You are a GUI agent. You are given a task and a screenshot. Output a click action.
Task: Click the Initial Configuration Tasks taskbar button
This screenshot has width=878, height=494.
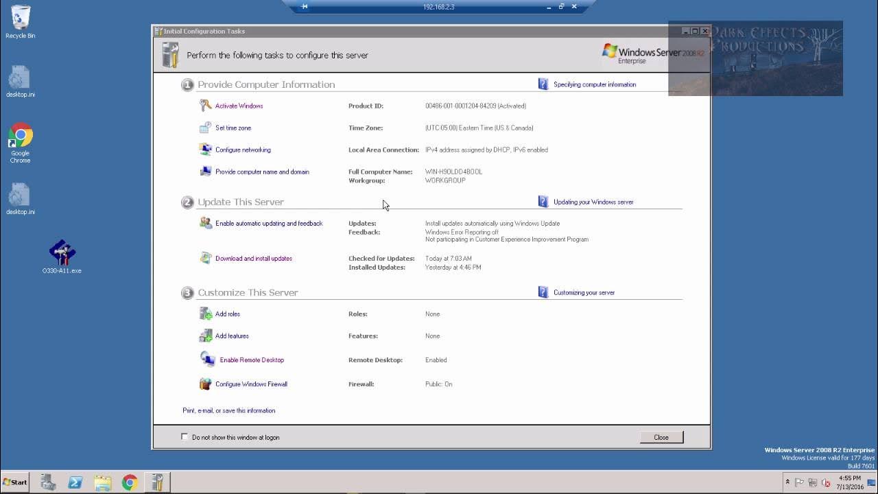tap(157, 482)
